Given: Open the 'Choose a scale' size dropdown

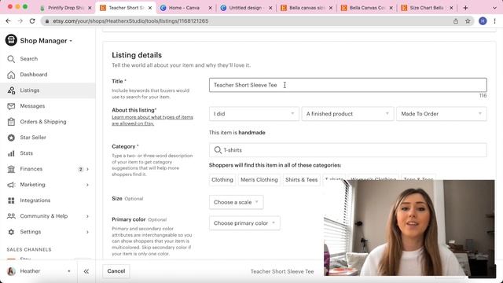Looking at the screenshot, I should pos(236,203).
